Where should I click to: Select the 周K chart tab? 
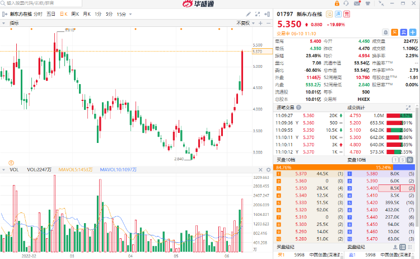pyautogui.click(x=75, y=14)
